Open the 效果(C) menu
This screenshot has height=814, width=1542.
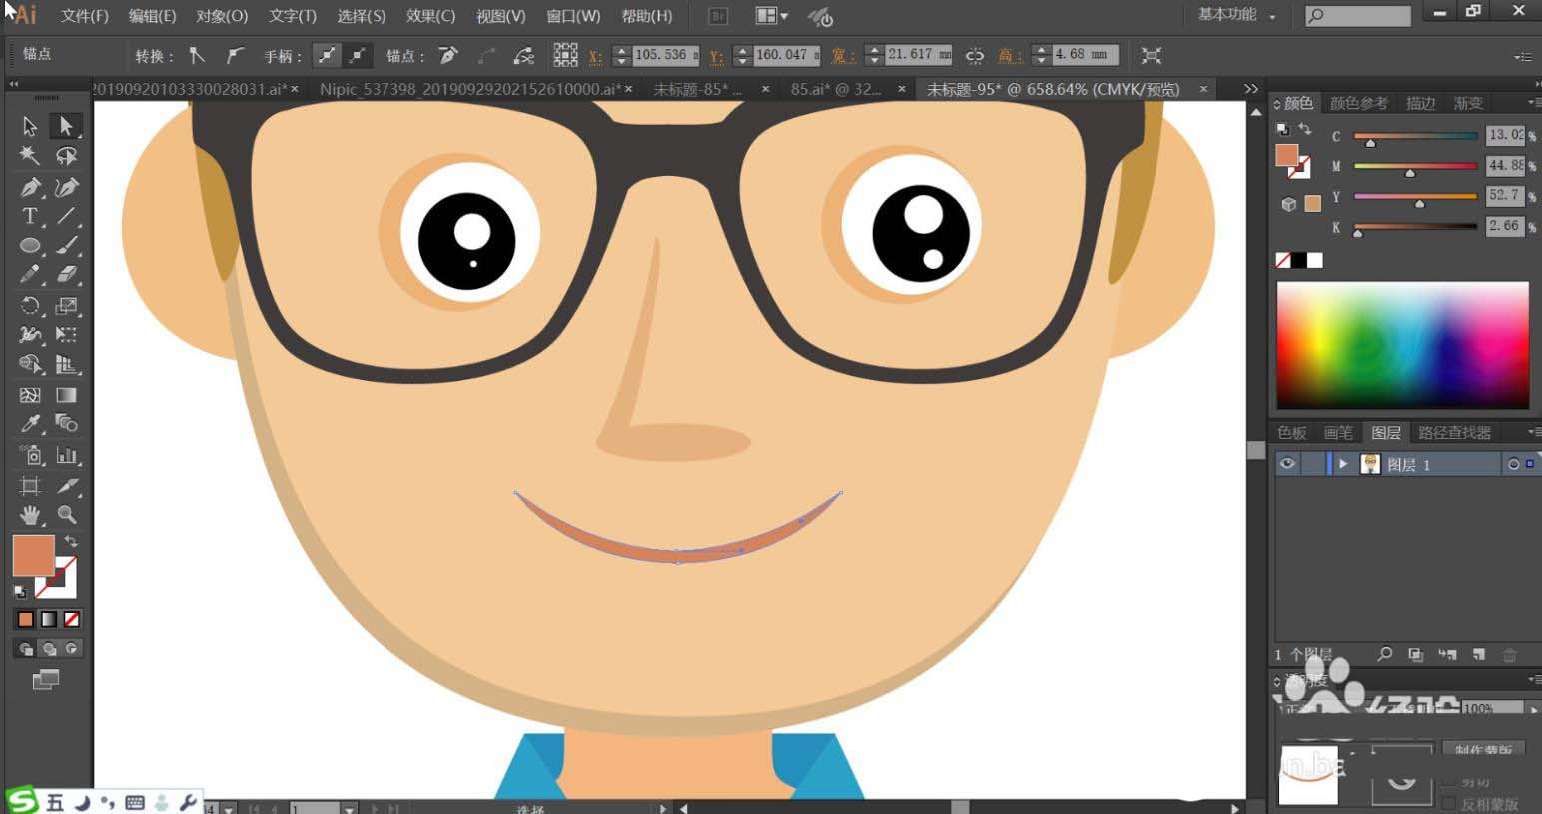pyautogui.click(x=430, y=16)
